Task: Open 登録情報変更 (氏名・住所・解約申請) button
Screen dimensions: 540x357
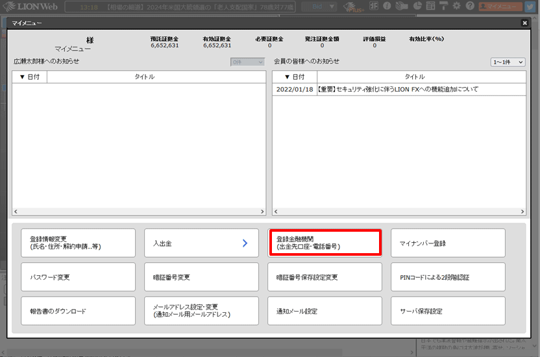Action: tap(78, 243)
